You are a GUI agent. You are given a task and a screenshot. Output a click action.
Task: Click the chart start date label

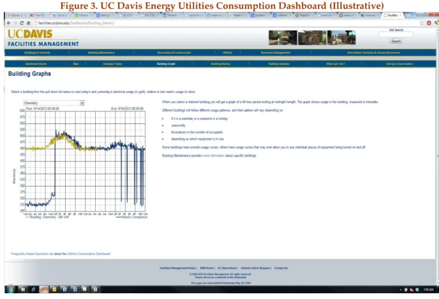tap(42, 109)
